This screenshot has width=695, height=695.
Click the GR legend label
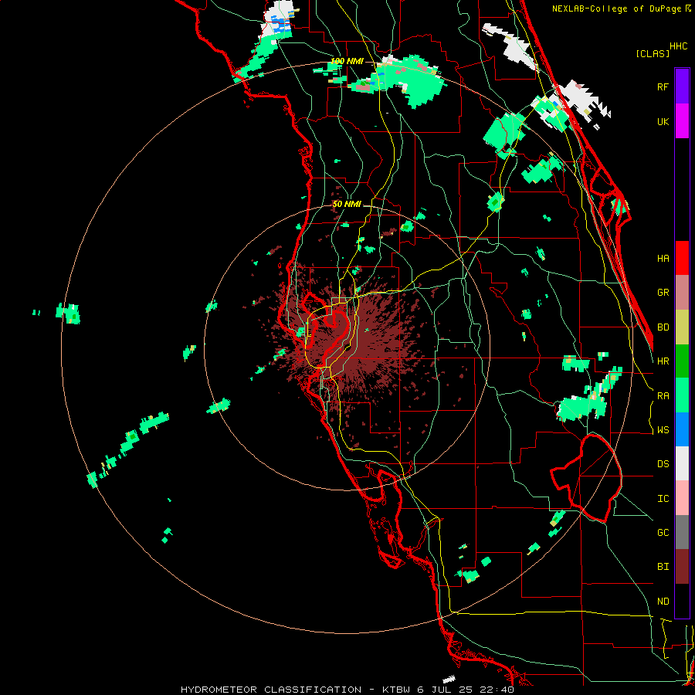pos(663,293)
